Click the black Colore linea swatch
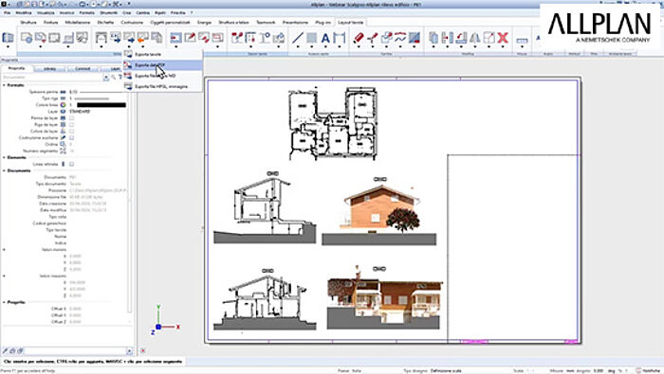Image resolution: width=664 pixels, height=374 pixels. pyautogui.click(x=101, y=105)
